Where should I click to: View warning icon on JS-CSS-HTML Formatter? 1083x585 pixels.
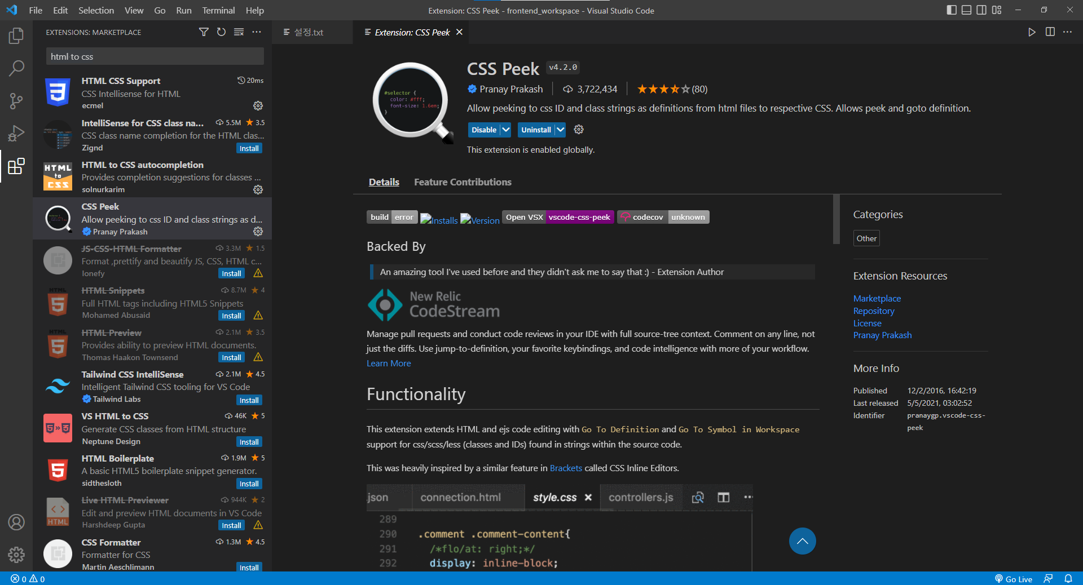click(x=258, y=273)
